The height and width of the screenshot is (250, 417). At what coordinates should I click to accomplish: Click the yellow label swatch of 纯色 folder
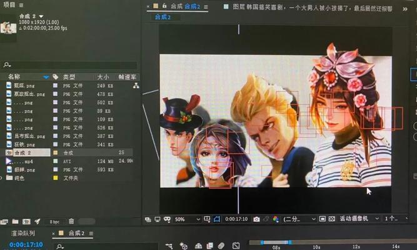pyautogui.click(x=55, y=178)
